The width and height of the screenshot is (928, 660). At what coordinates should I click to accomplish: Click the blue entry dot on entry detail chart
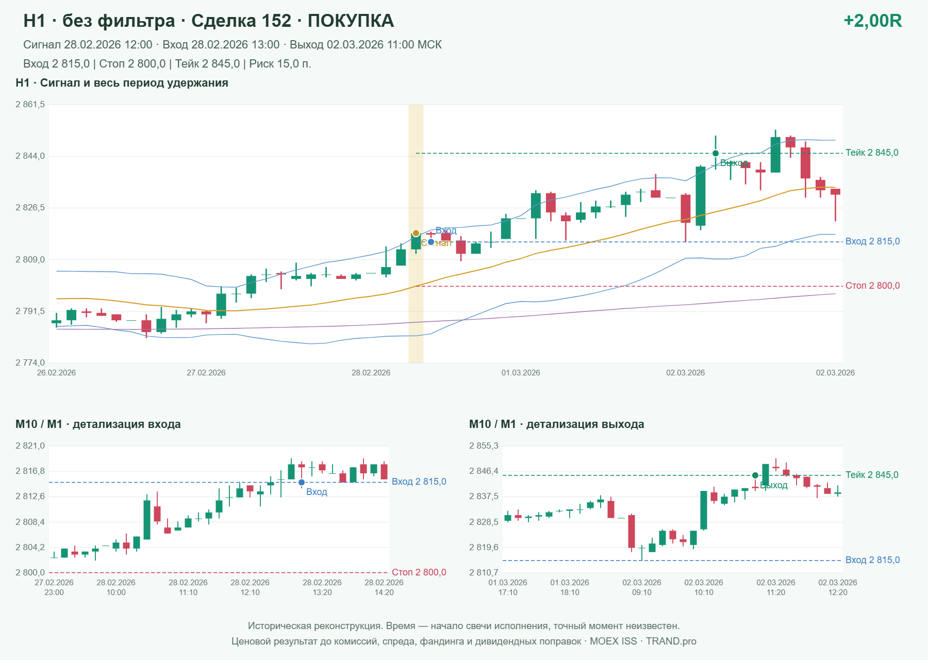302,483
